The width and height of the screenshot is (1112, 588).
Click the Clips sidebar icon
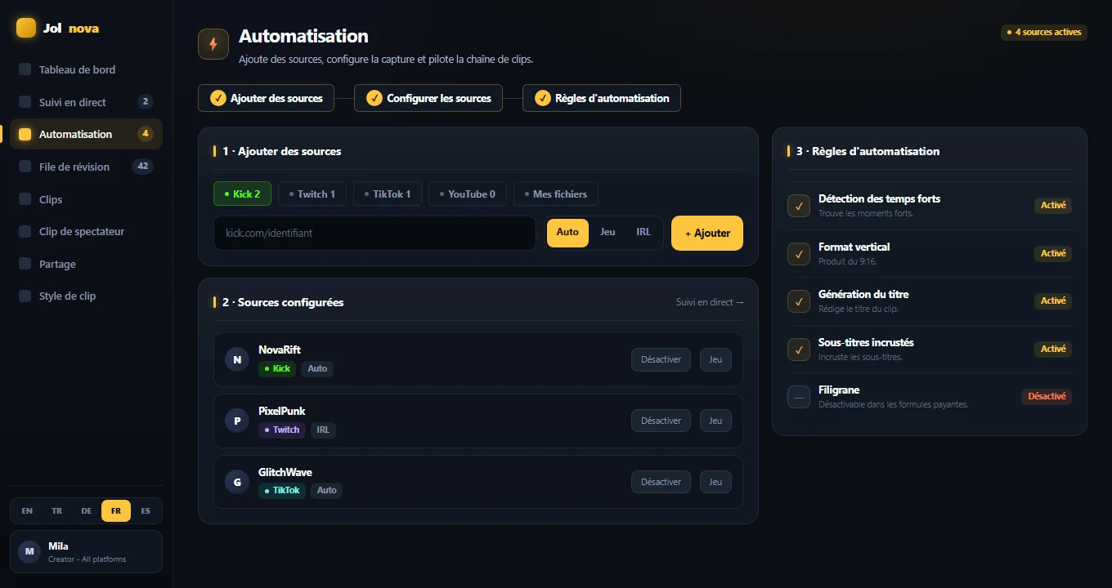pos(25,199)
